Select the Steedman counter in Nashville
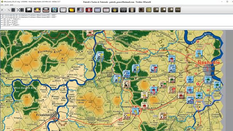Screen dimensions: 233x131 click(x=208, y=80)
